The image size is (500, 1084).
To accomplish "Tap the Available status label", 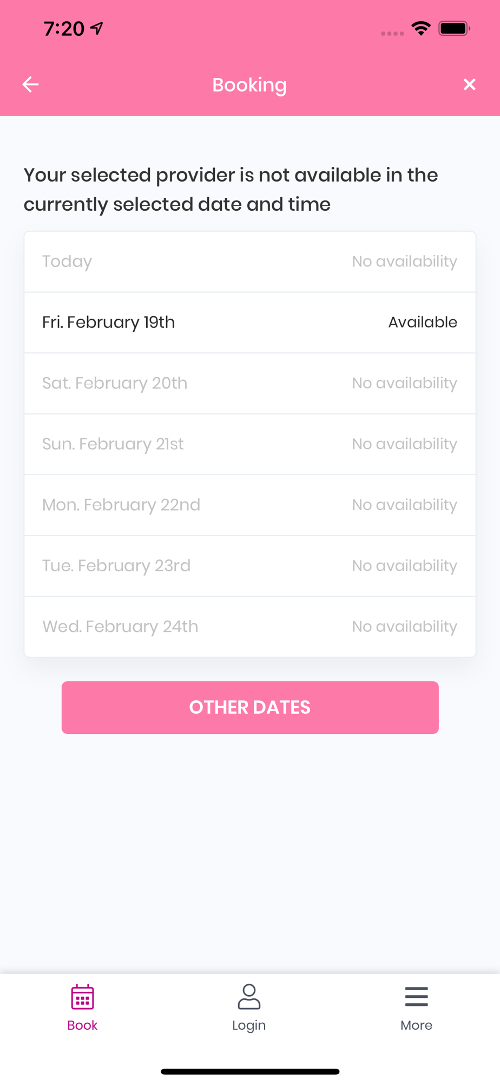I will 423,322.
